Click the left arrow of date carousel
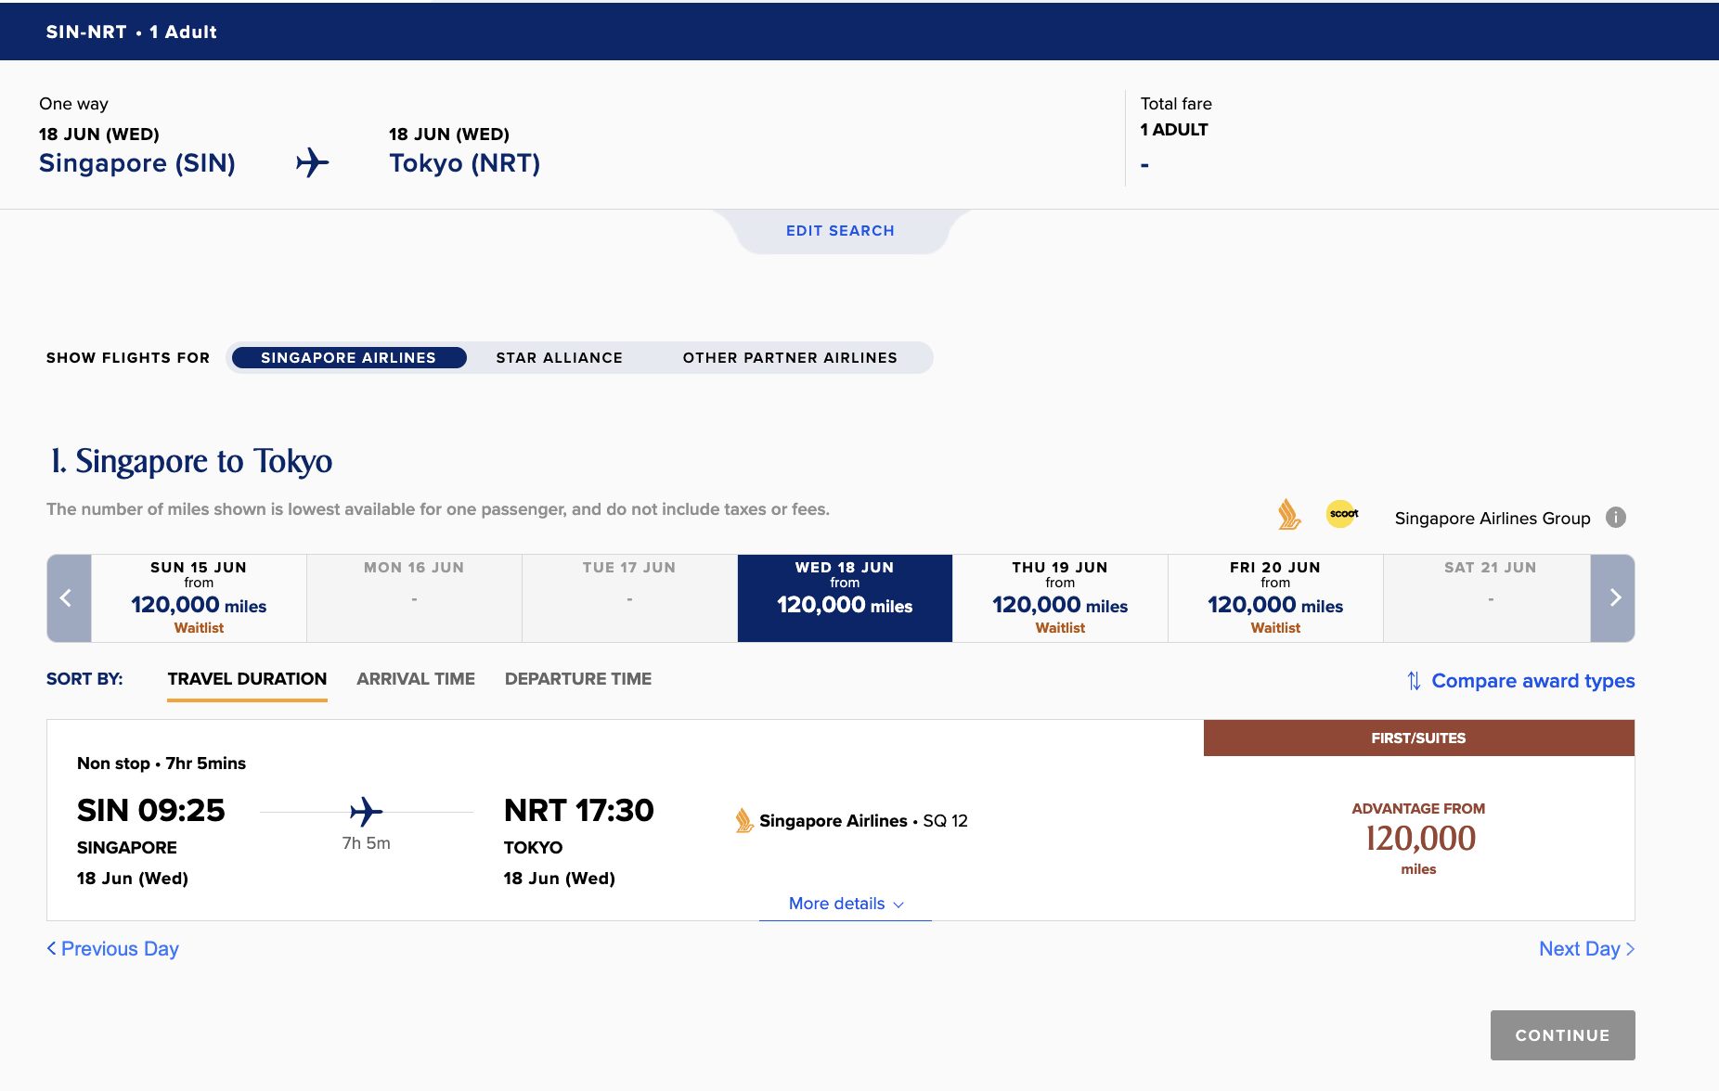Image resolution: width=1719 pixels, height=1091 pixels. click(68, 598)
